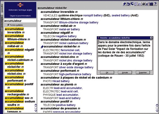Select 'accumulateur lithium-chlore' in the word list
This screenshot has height=114, width=159.
(17, 38)
